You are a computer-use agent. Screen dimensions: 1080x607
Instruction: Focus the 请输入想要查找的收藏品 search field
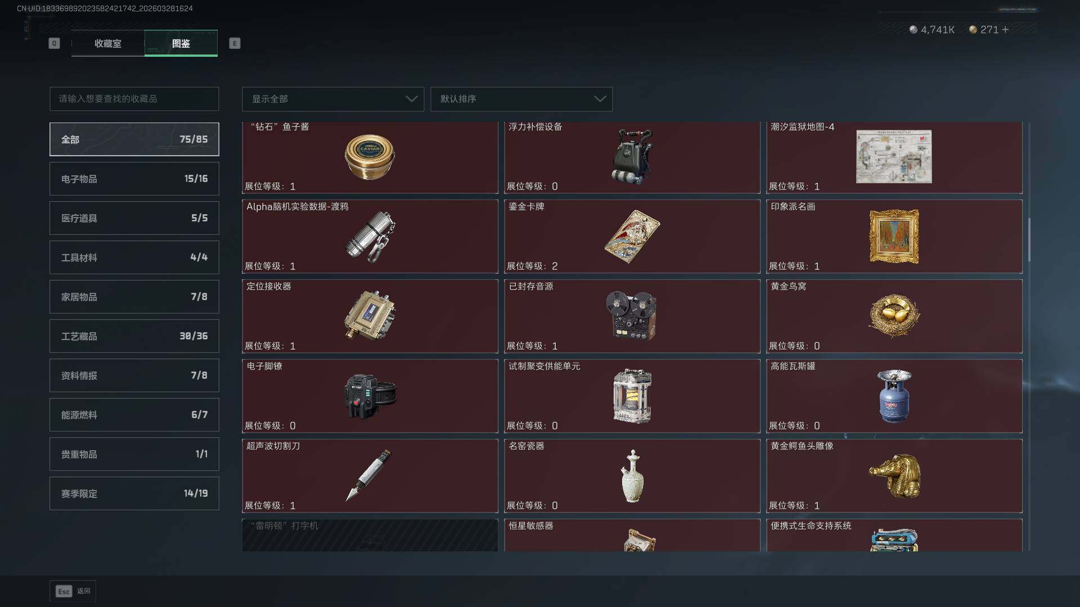click(134, 99)
